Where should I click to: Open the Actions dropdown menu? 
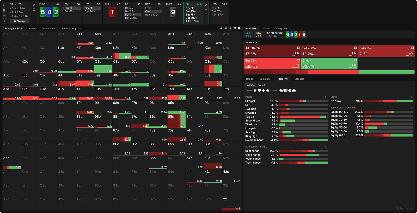[252, 42]
